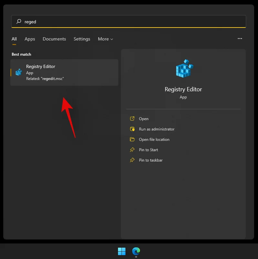The width and height of the screenshot is (258, 259).
Task: Click the large Registry Editor cube icon
Action: (184, 68)
